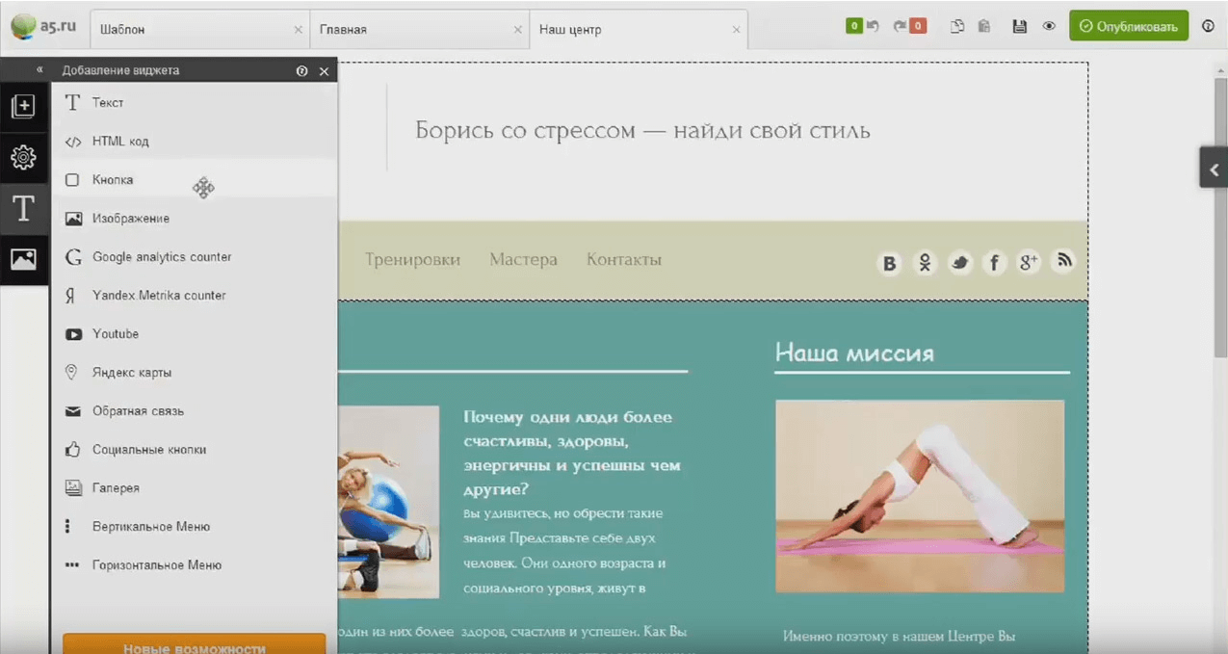Open settings gear in left sidebar

(23, 157)
